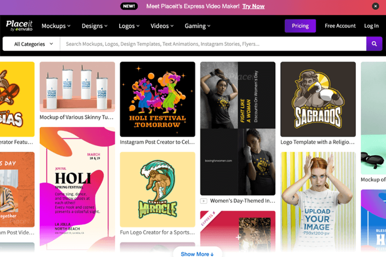Image resolution: width=386 pixels, height=257 pixels.
Task: Open the Sagrados boxer logo template
Action: (x=318, y=99)
